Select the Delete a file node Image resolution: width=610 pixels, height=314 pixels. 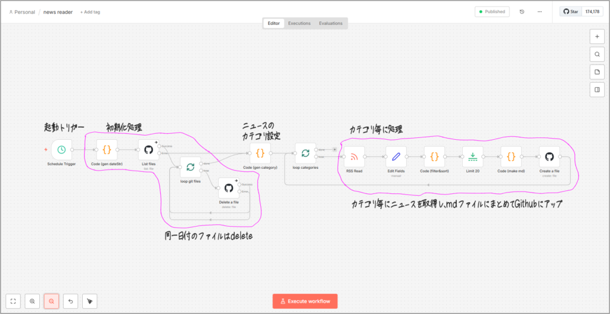(x=228, y=188)
